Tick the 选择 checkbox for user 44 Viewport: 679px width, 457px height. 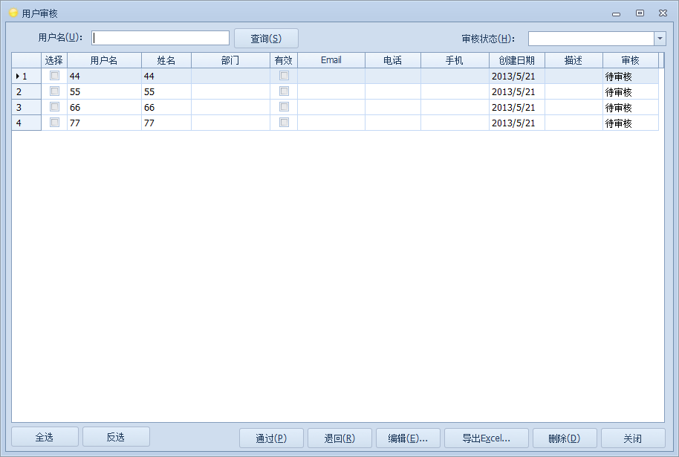[54, 76]
